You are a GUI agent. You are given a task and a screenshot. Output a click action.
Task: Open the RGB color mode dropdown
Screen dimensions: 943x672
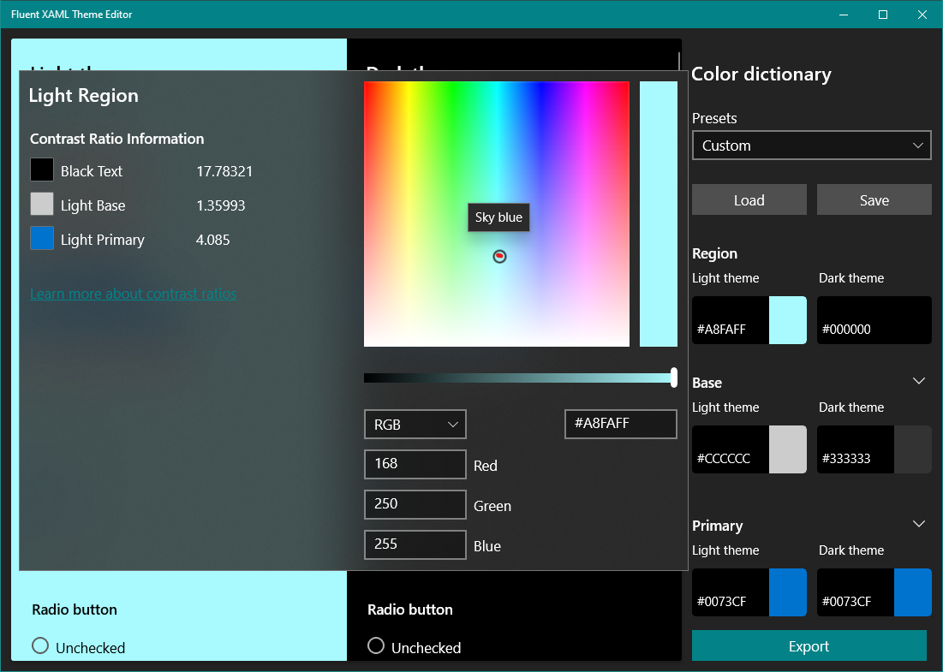tap(415, 424)
